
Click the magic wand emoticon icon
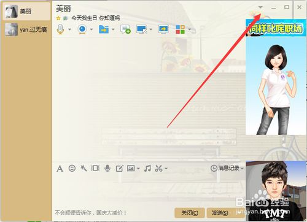(x=84, y=168)
